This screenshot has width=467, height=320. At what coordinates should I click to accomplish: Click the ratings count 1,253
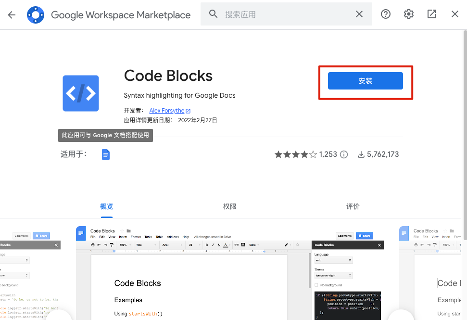tap(328, 154)
